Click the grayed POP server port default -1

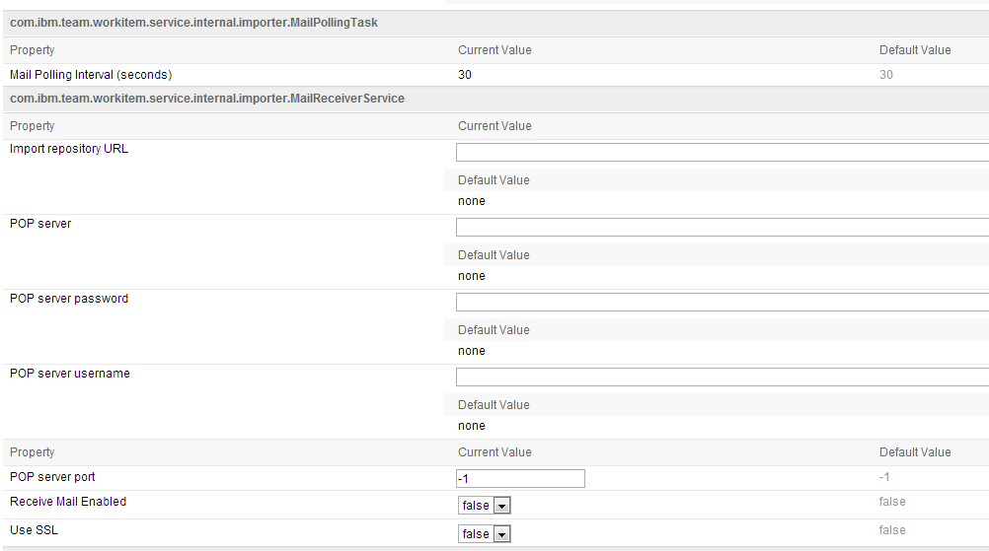[x=884, y=477]
